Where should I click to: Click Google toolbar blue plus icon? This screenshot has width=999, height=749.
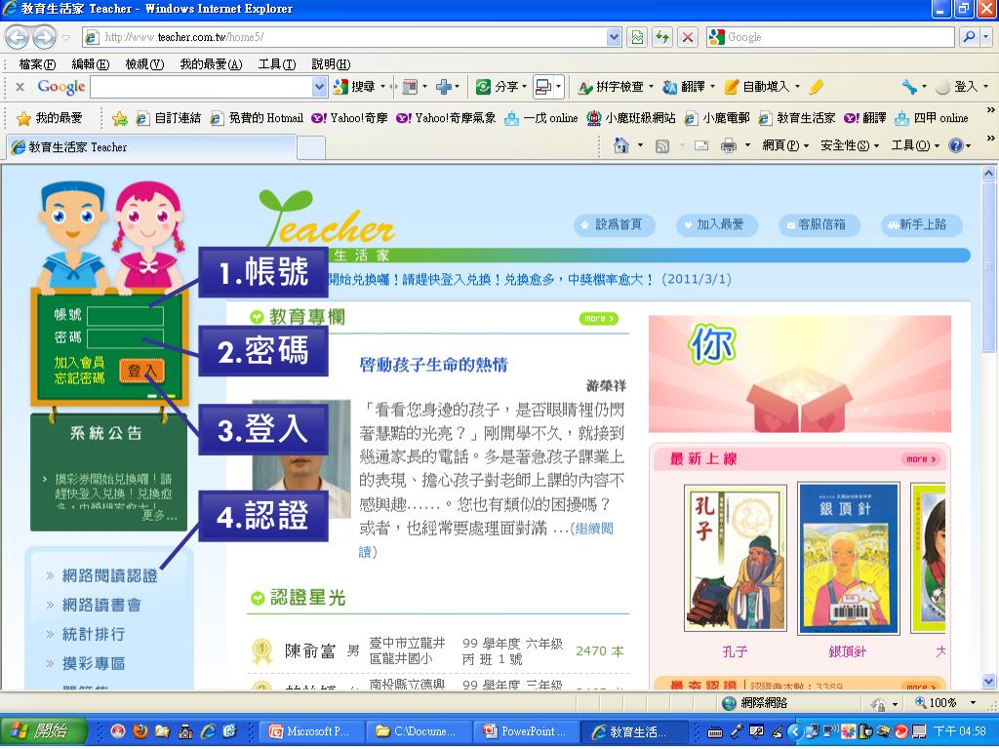click(444, 87)
